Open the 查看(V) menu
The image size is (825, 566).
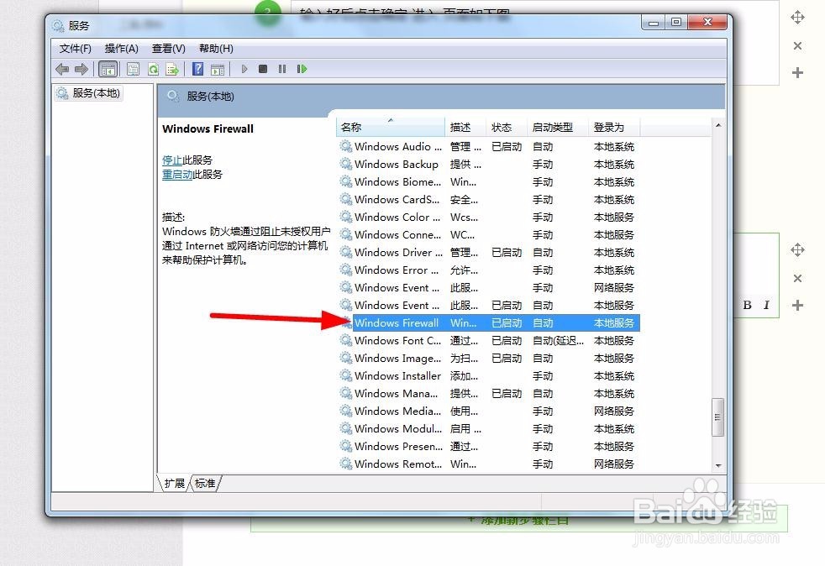168,49
